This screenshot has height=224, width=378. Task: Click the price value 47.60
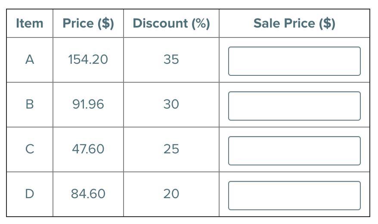click(88, 149)
